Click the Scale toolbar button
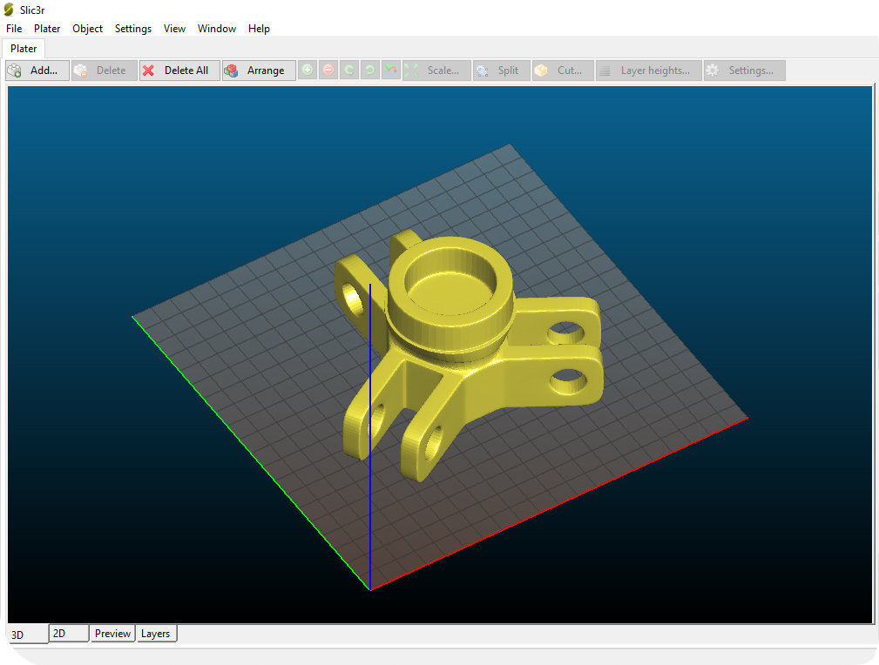 pos(436,71)
